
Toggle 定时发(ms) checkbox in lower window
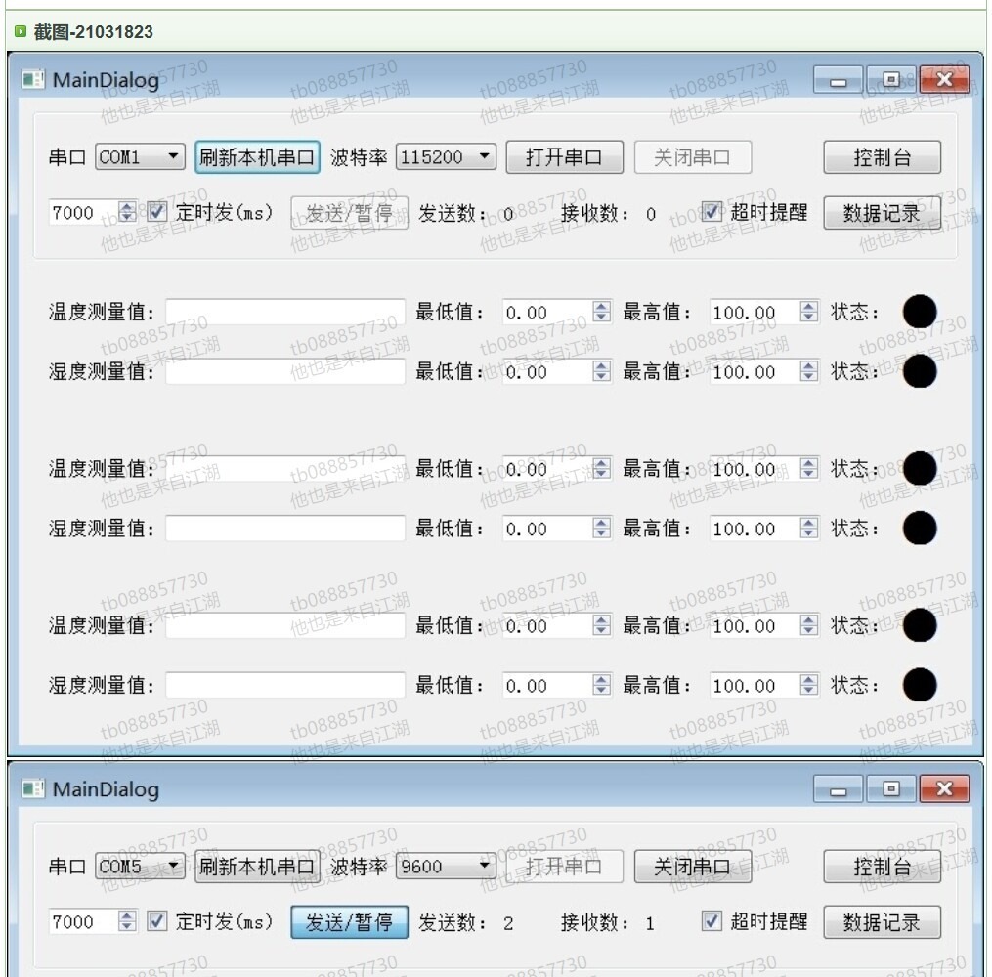[157, 921]
